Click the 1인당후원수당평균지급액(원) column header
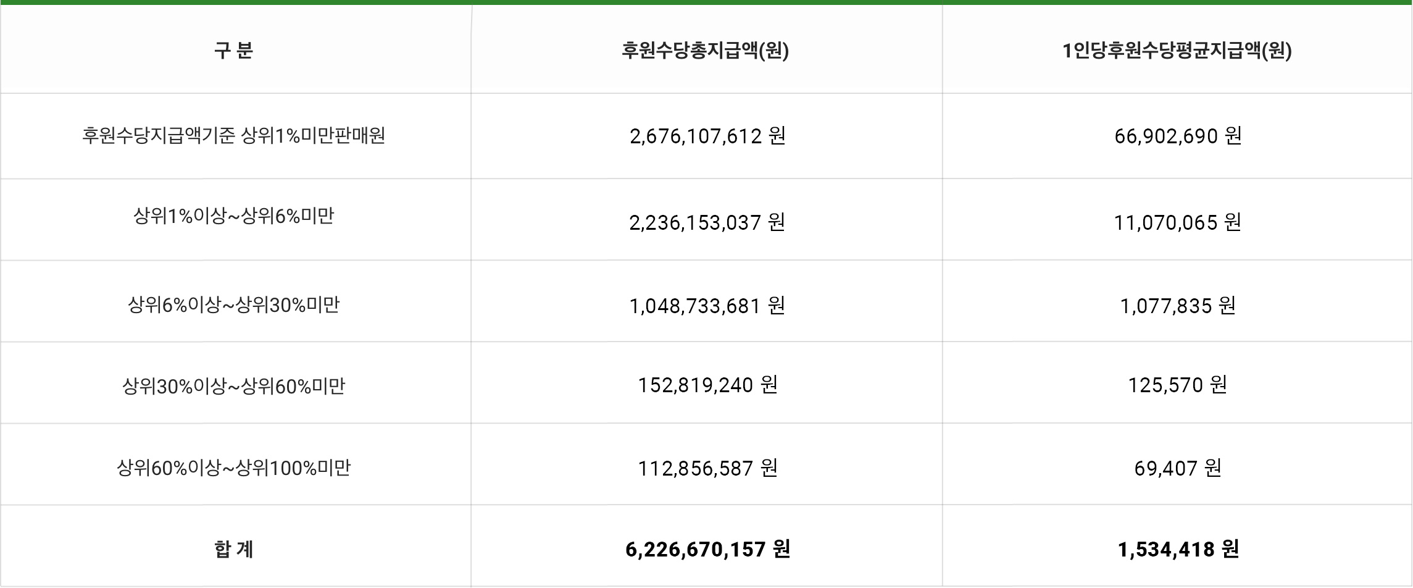This screenshot has width=1413, height=588. (x=1177, y=51)
